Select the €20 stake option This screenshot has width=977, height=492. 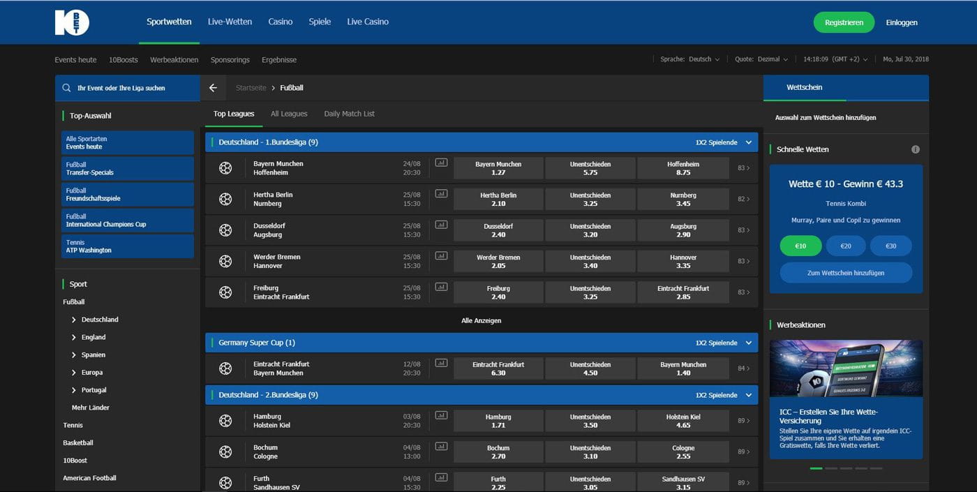(x=846, y=246)
